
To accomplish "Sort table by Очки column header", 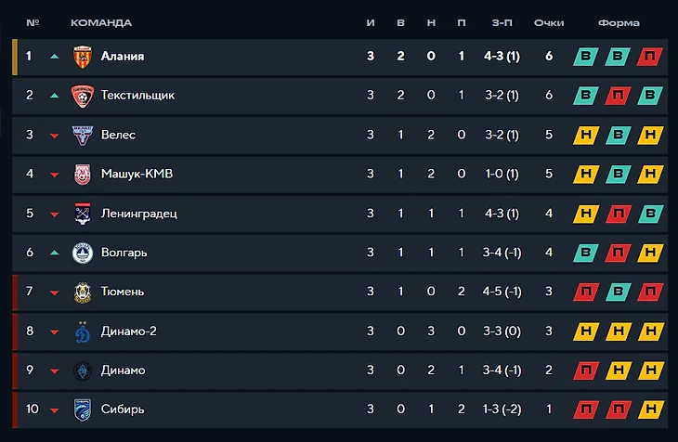I will pos(549,22).
